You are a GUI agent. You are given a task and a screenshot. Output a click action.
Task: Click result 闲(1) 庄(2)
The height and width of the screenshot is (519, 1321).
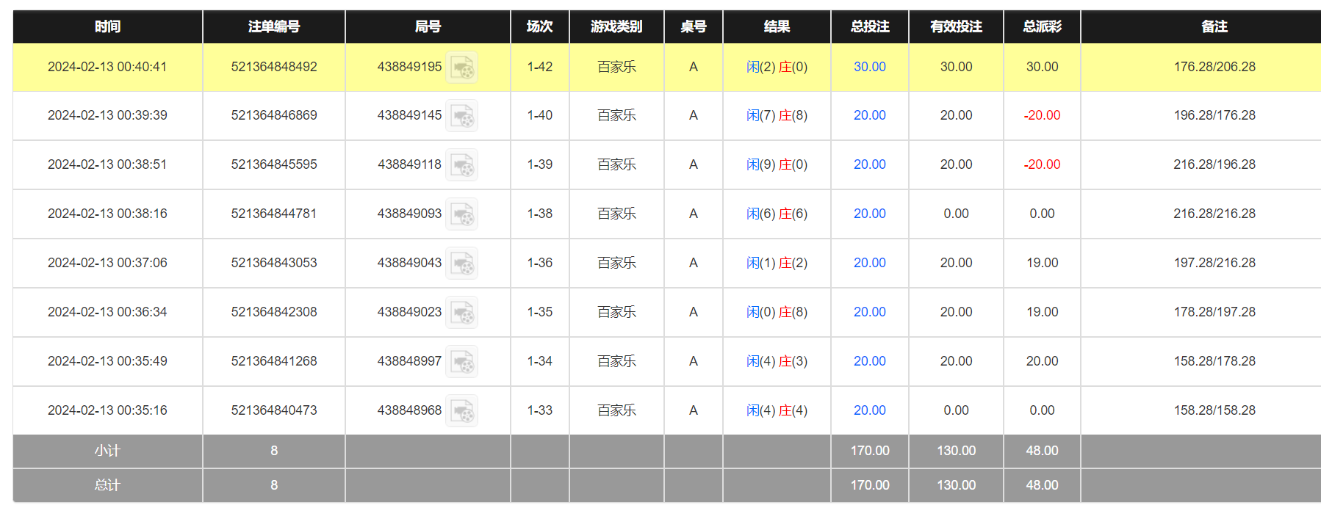point(777,263)
